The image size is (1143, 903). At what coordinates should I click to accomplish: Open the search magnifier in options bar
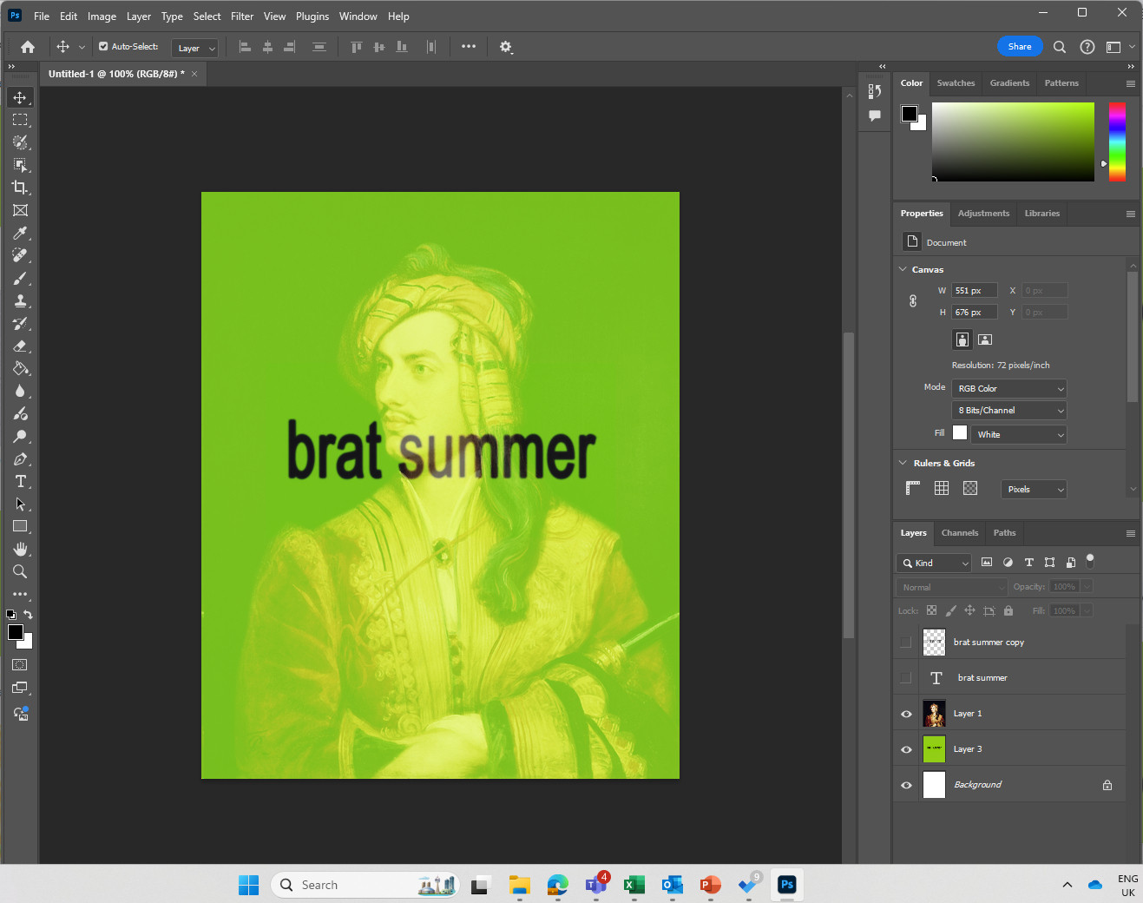coord(1060,47)
